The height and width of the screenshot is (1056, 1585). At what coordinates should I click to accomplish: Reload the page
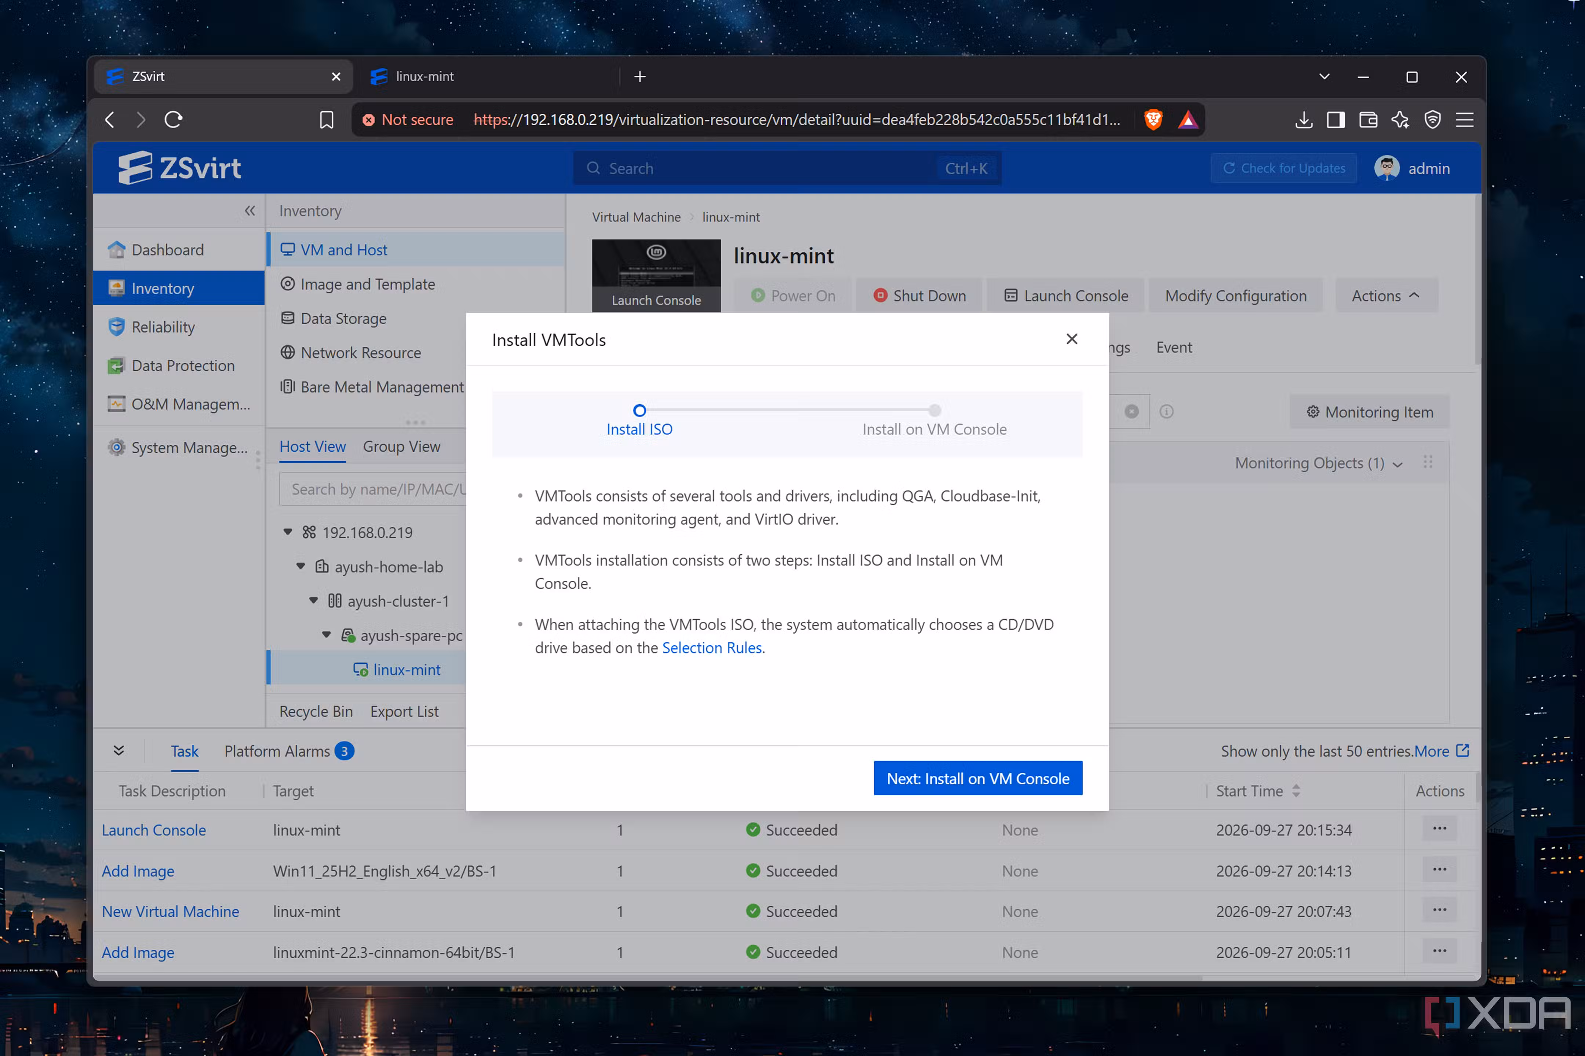point(173,120)
